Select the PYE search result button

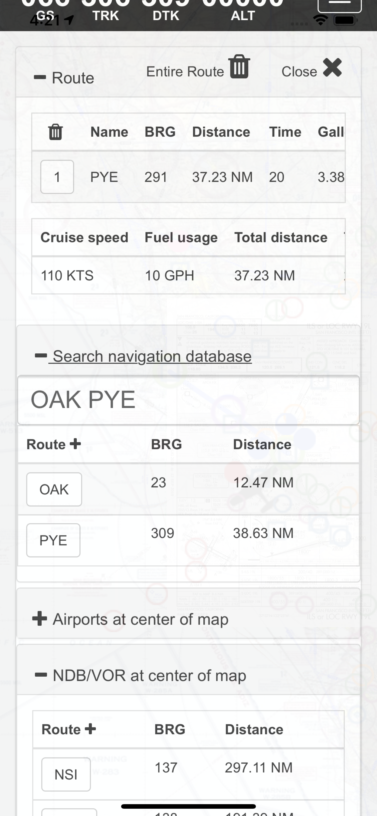[x=53, y=540]
